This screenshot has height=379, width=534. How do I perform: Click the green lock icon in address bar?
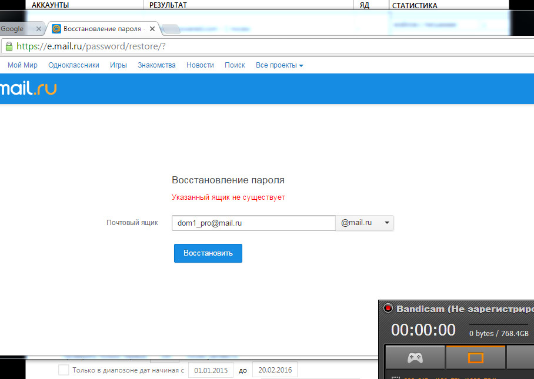pyautogui.click(x=9, y=46)
